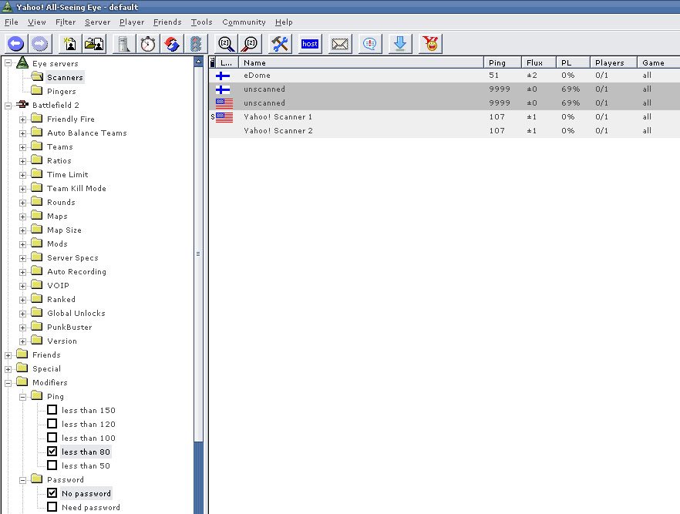Click the stopwatch toolbar icon
The image size is (680, 514).
tap(148, 44)
